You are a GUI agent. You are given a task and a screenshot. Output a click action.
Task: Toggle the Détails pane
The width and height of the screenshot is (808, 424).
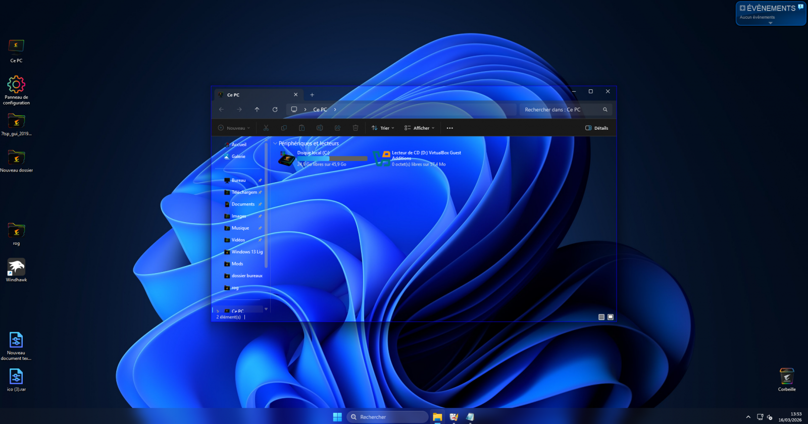(596, 128)
